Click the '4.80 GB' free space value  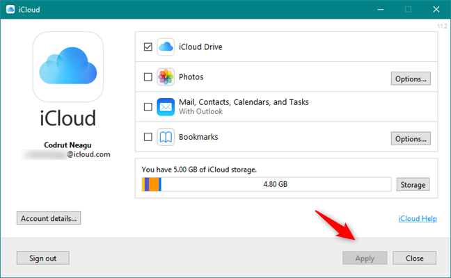[x=275, y=184]
